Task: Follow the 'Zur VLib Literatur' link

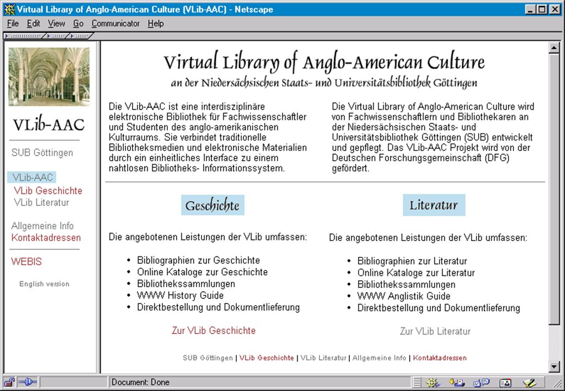Action: pyautogui.click(x=435, y=331)
